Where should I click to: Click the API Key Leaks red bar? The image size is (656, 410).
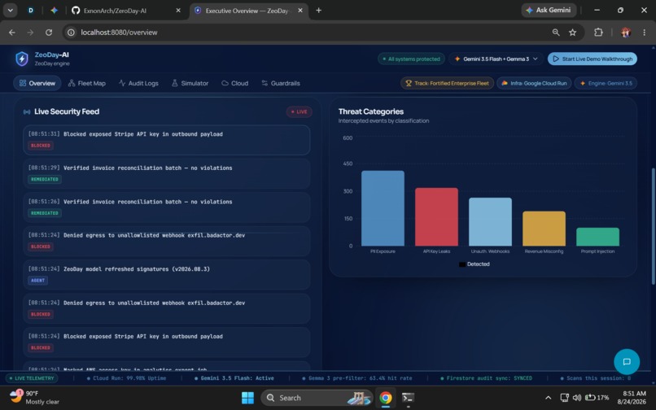coord(436,216)
